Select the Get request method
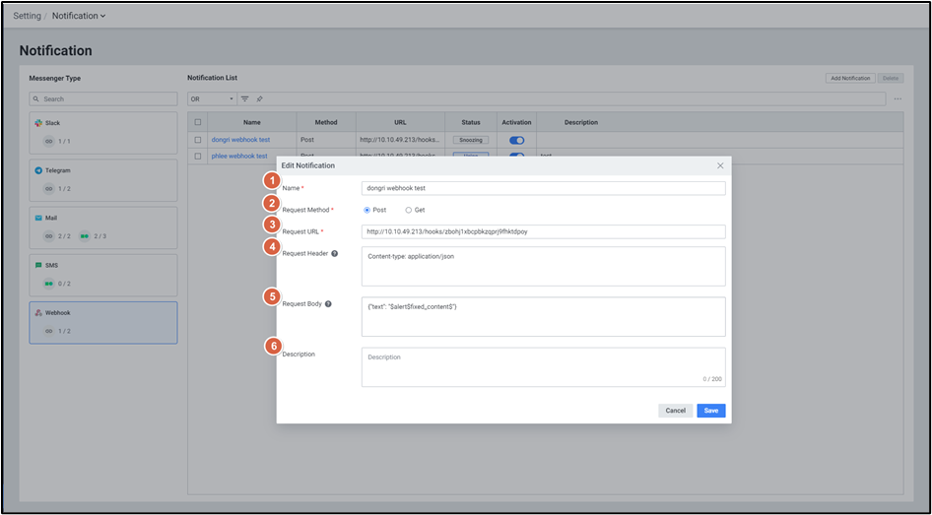This screenshot has height=515, width=932. pos(408,210)
